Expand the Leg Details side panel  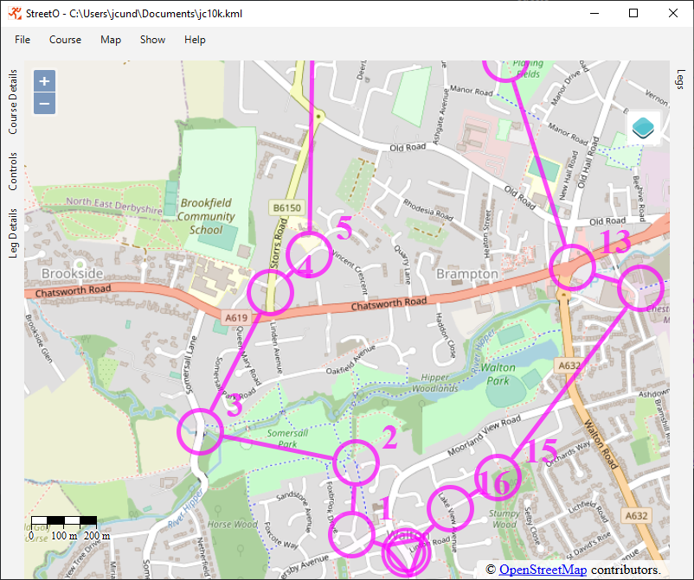point(12,233)
